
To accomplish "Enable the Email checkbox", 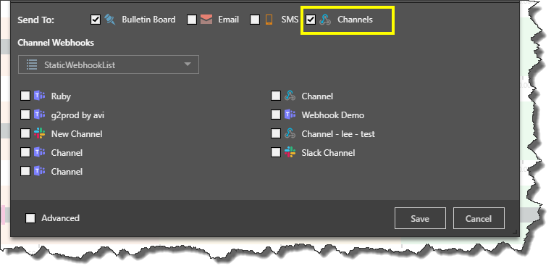I will point(192,20).
